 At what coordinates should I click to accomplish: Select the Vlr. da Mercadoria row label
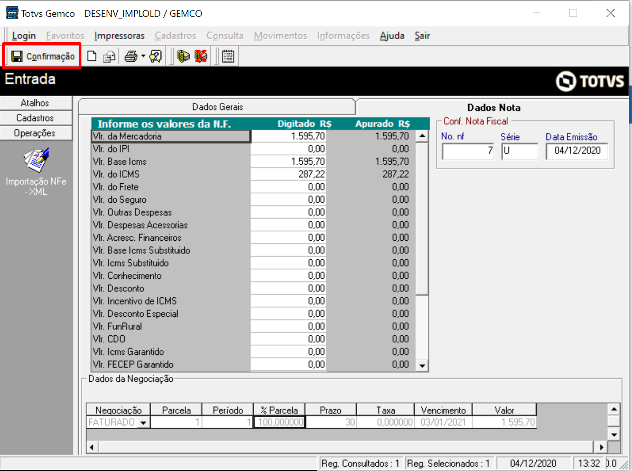pyautogui.click(x=171, y=136)
